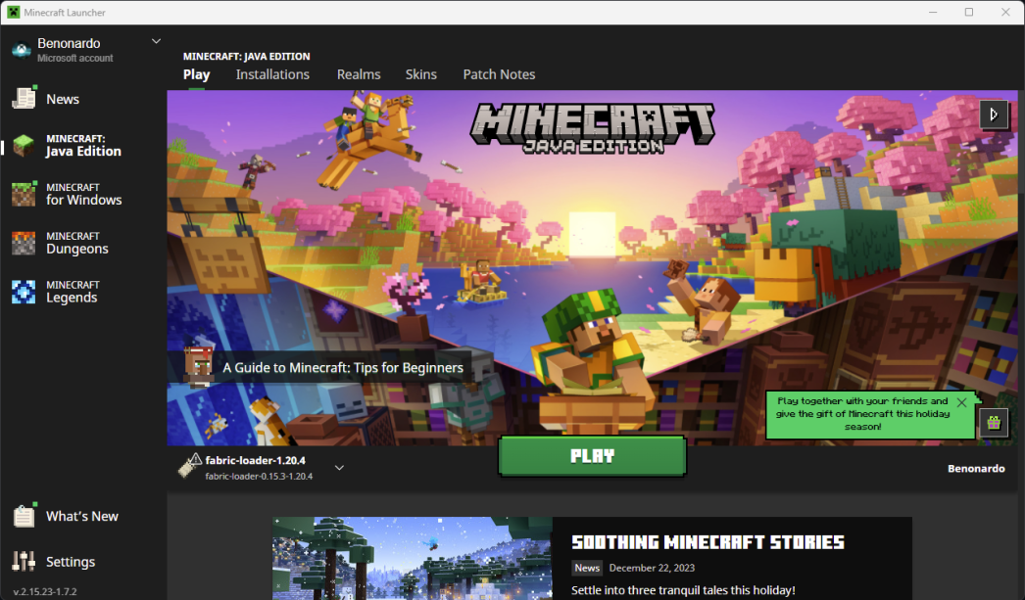Viewport: 1025px width, 600px height.
Task: Switch to the Installations tab
Action: coord(272,74)
